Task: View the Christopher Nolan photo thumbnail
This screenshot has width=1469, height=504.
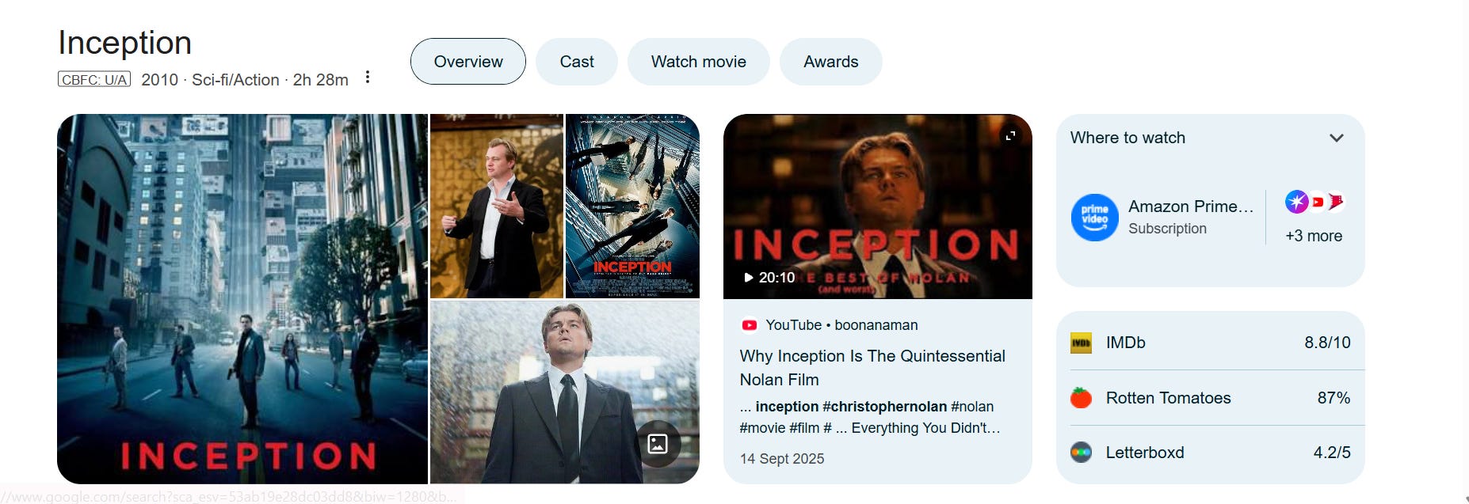Action: (497, 206)
